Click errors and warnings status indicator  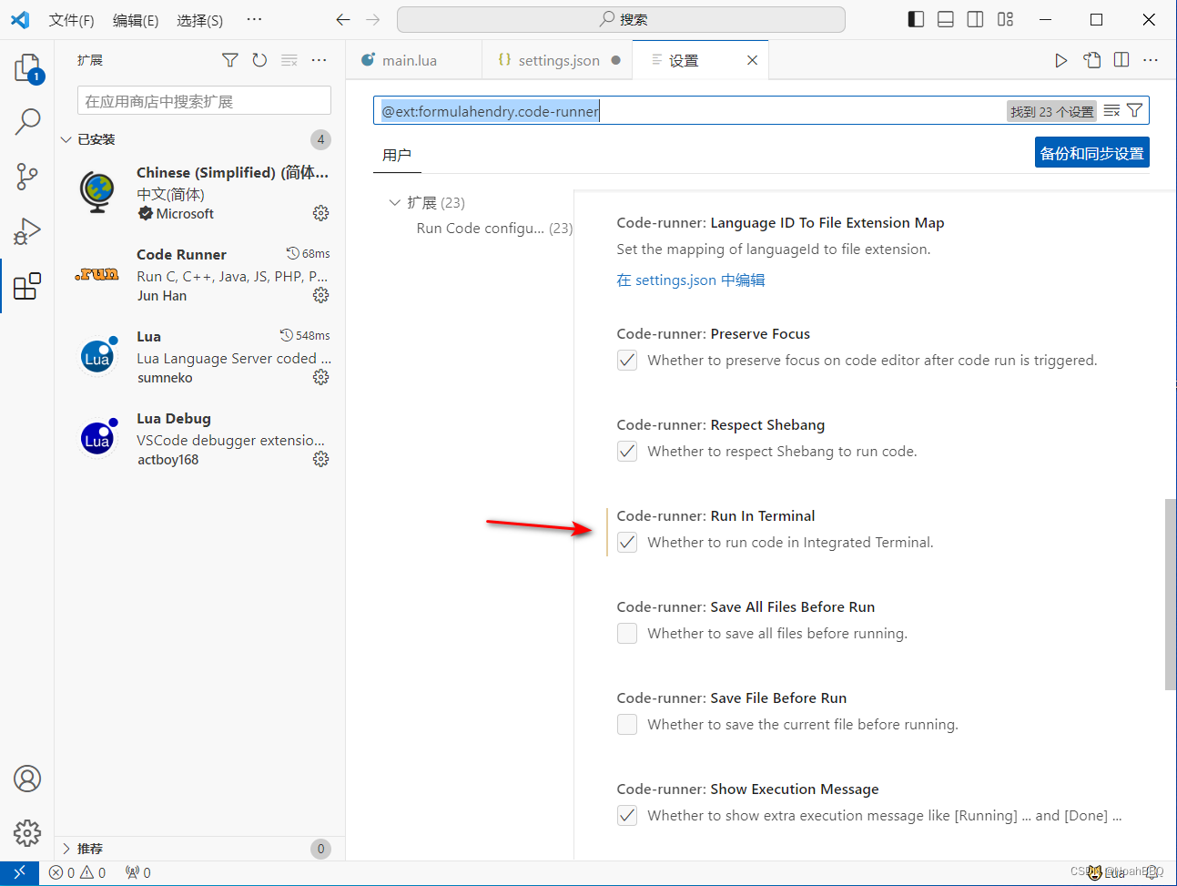77,872
